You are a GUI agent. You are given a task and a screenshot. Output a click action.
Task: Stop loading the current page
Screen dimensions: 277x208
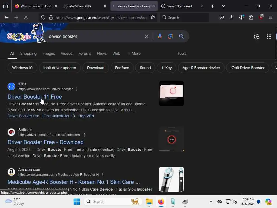click(x=26, y=17)
